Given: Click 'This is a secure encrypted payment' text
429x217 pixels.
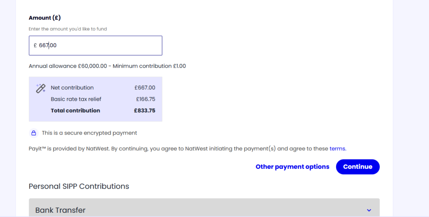Looking at the screenshot, I should 90,133.
